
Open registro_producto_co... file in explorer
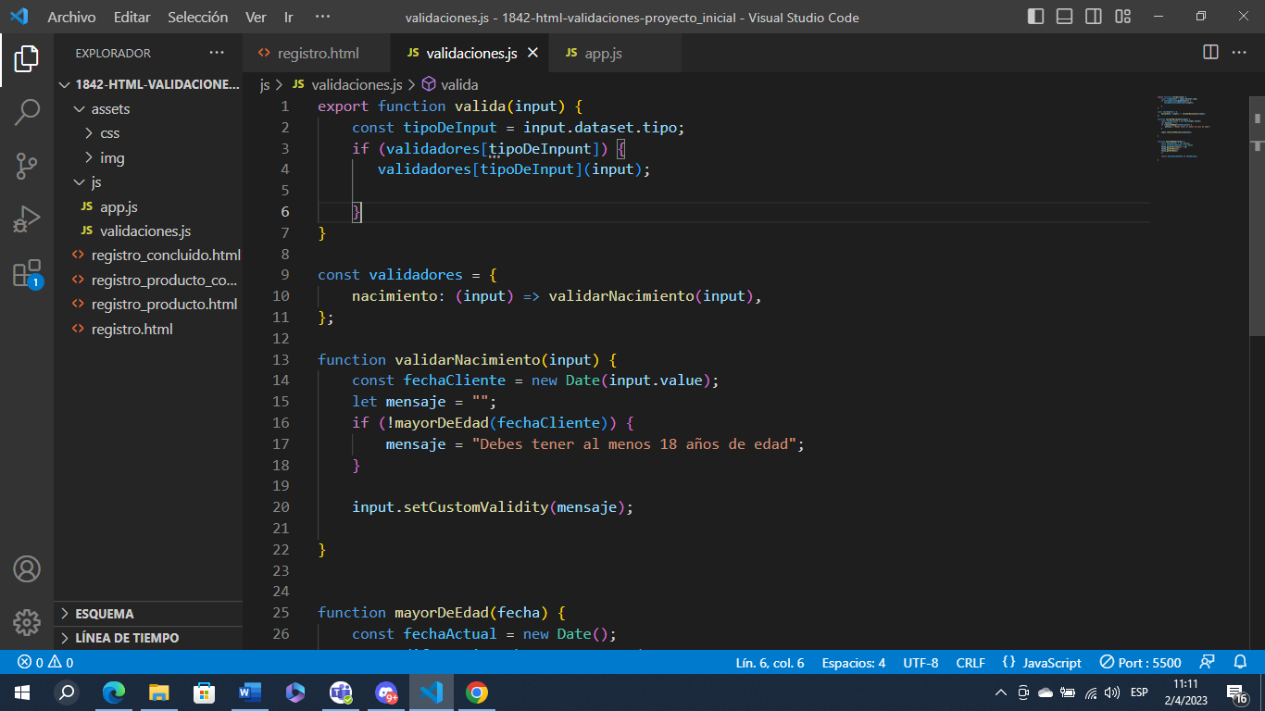(148, 281)
